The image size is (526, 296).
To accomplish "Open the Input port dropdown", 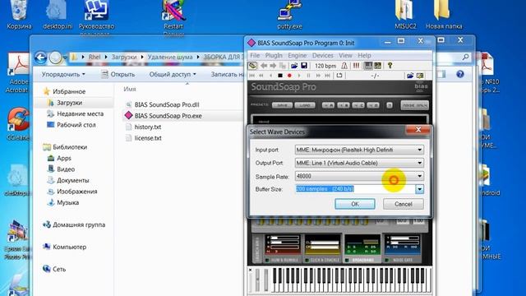I will tap(359, 150).
